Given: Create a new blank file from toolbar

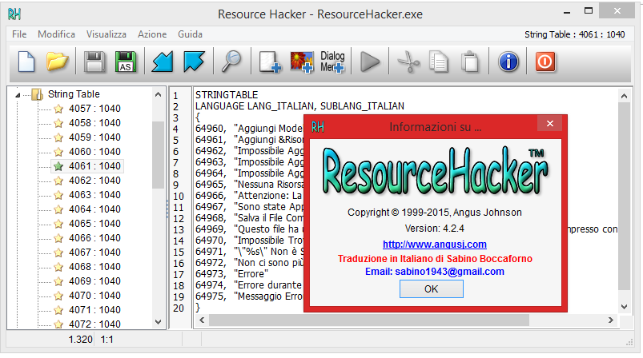Looking at the screenshot, I should pyautogui.click(x=26, y=62).
